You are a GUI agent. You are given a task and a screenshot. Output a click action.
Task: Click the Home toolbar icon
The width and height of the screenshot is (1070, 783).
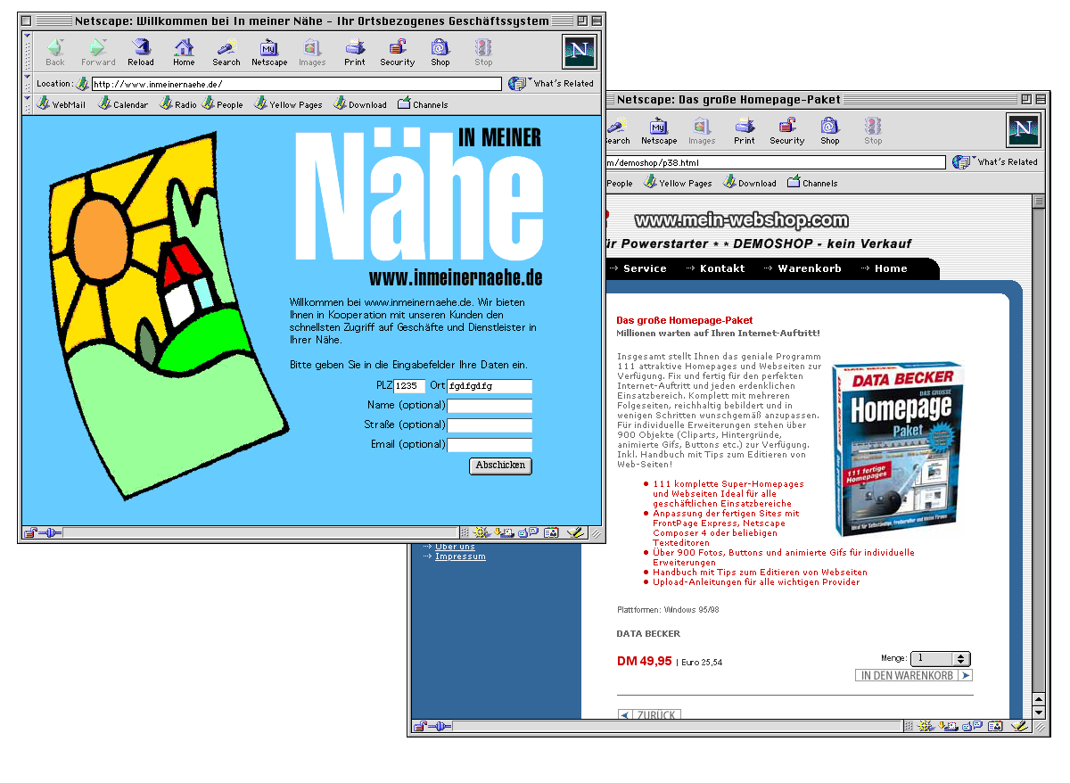coord(184,52)
